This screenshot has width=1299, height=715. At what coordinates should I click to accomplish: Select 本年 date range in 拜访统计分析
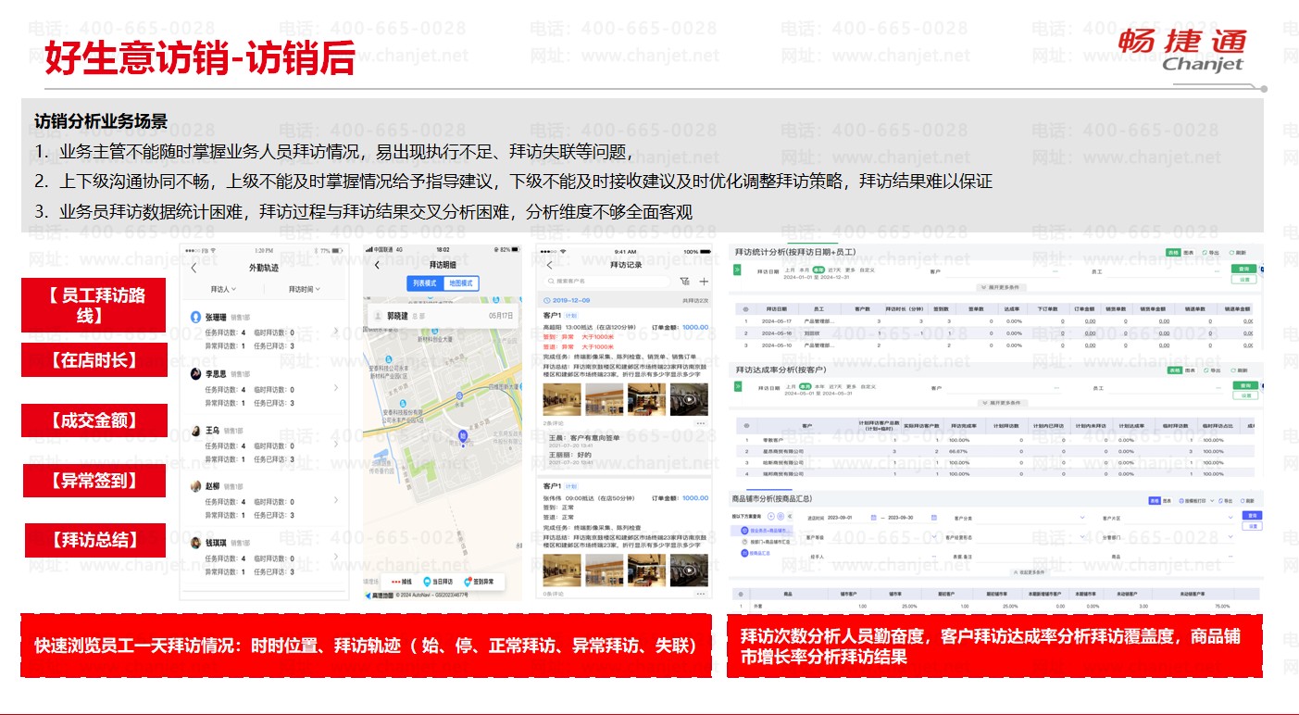click(818, 270)
